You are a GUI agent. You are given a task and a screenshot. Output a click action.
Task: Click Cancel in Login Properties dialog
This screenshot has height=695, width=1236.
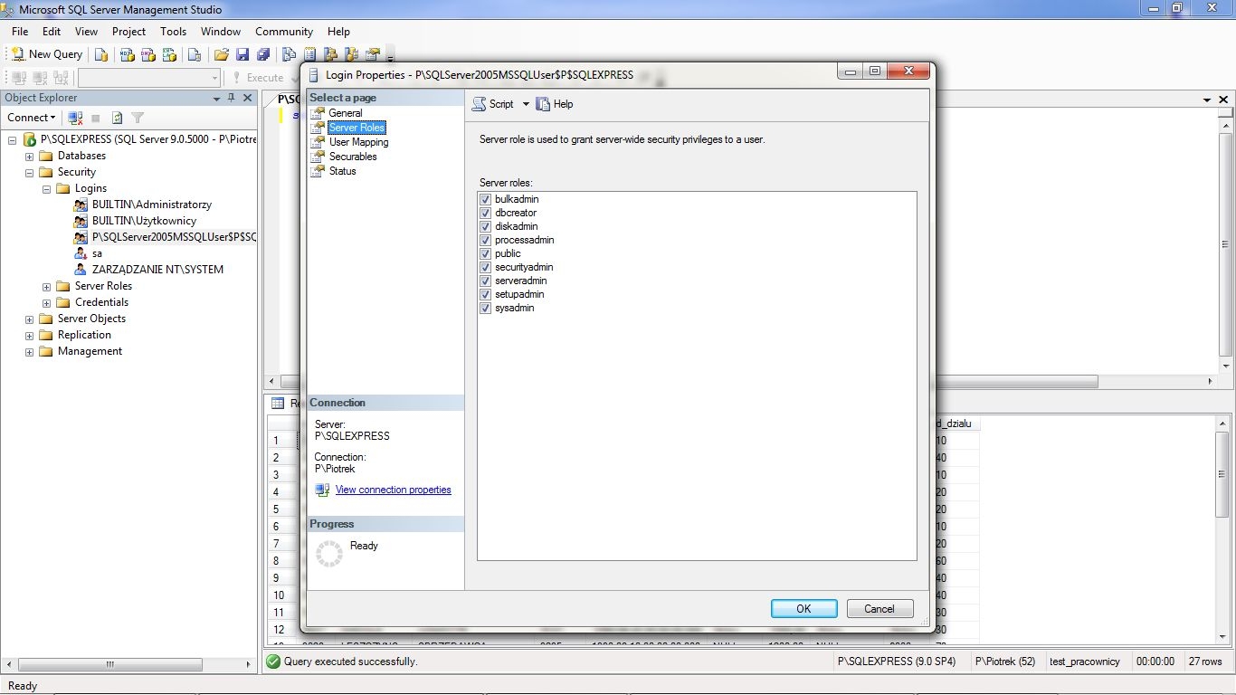click(x=879, y=609)
